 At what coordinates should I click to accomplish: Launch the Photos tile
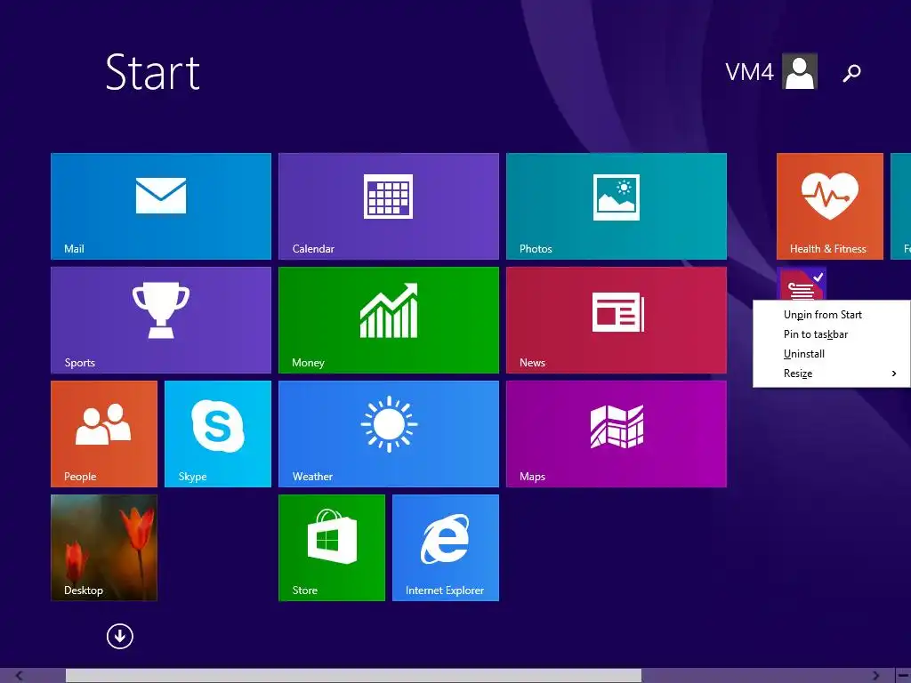pos(617,206)
